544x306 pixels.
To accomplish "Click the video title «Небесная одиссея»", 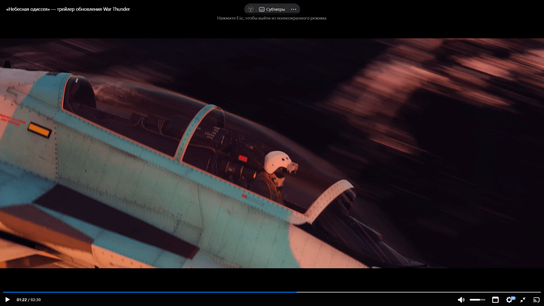I will (68, 9).
